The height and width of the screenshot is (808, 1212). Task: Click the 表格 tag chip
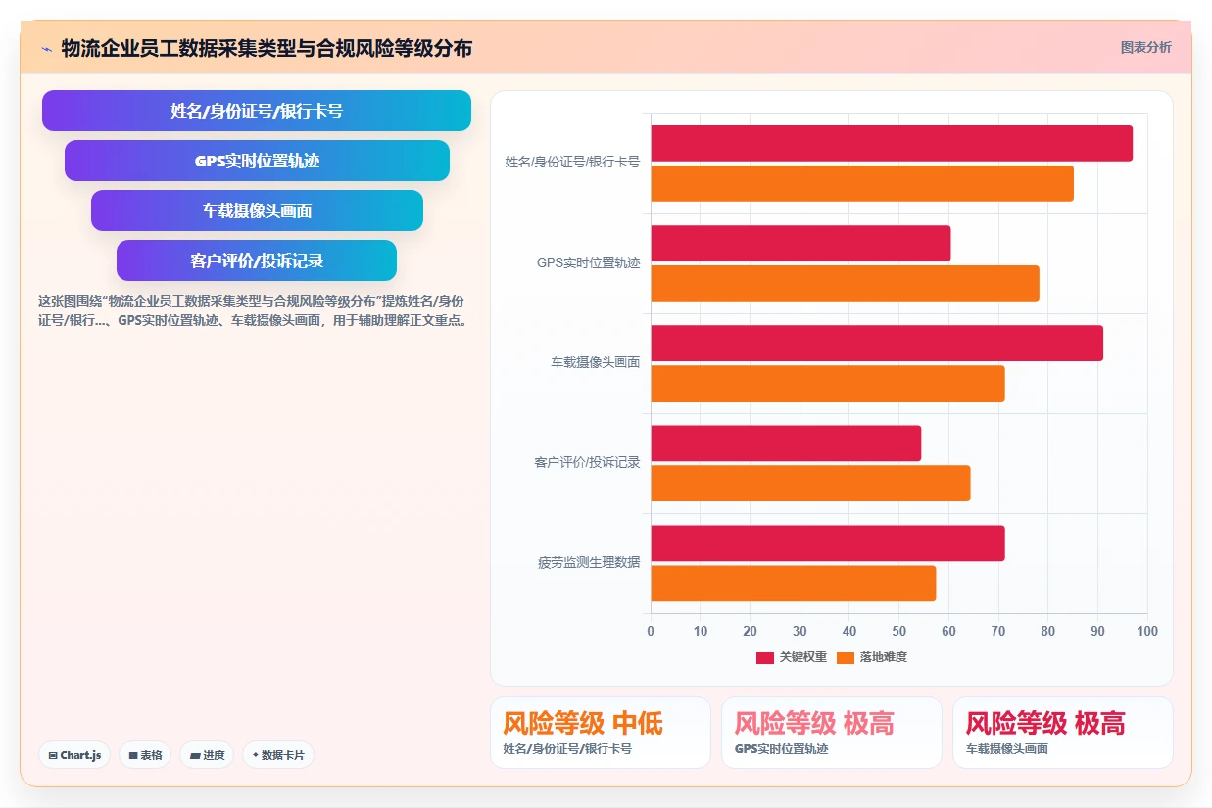(145, 755)
